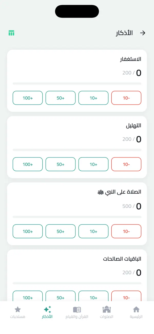Switch to the مستحبات tab
Image resolution: width=154 pixels, height=334 pixels.
point(17,312)
